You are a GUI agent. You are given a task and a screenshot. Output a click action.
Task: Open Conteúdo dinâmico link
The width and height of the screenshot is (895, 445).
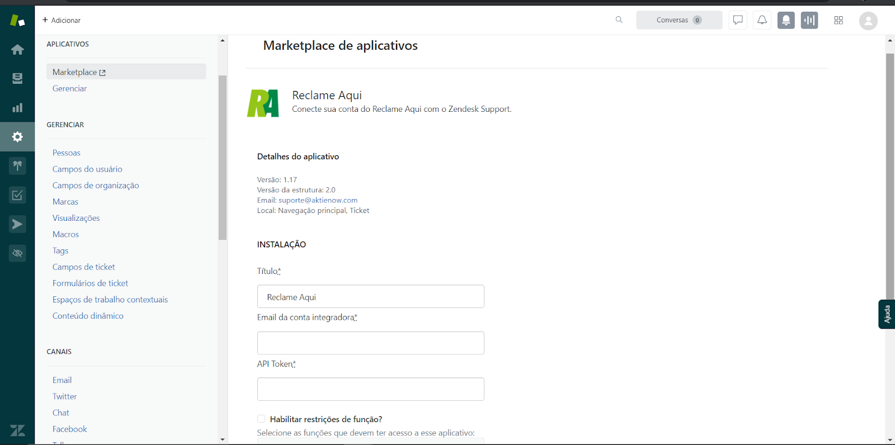(x=88, y=315)
